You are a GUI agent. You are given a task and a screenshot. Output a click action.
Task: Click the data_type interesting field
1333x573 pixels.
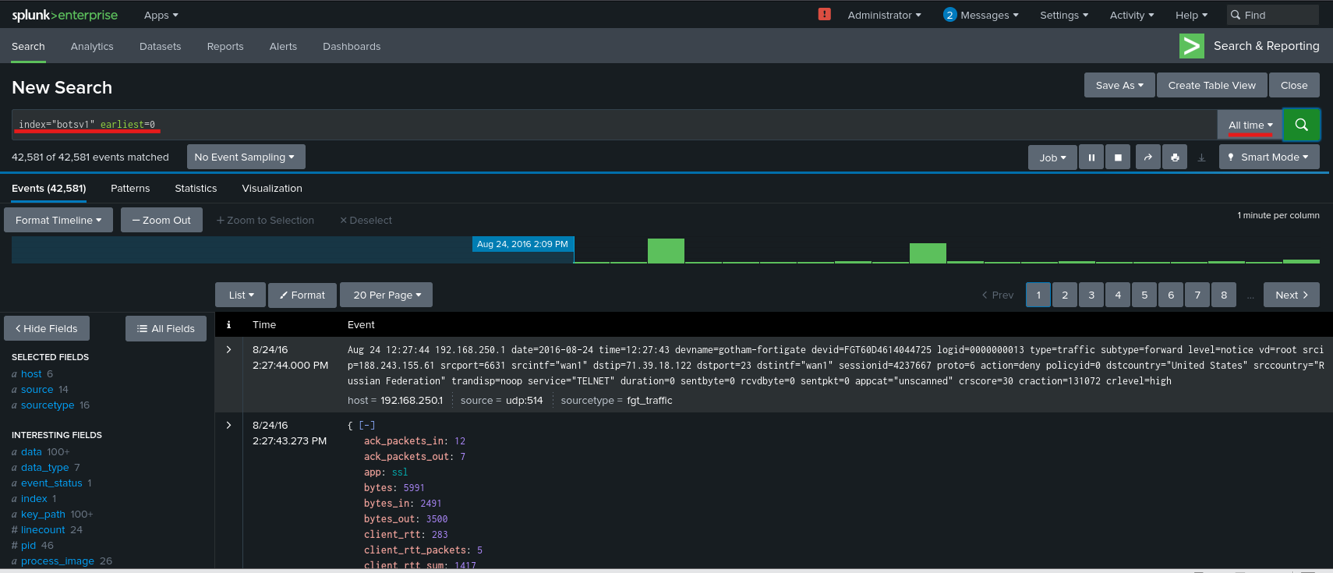[x=45, y=467]
